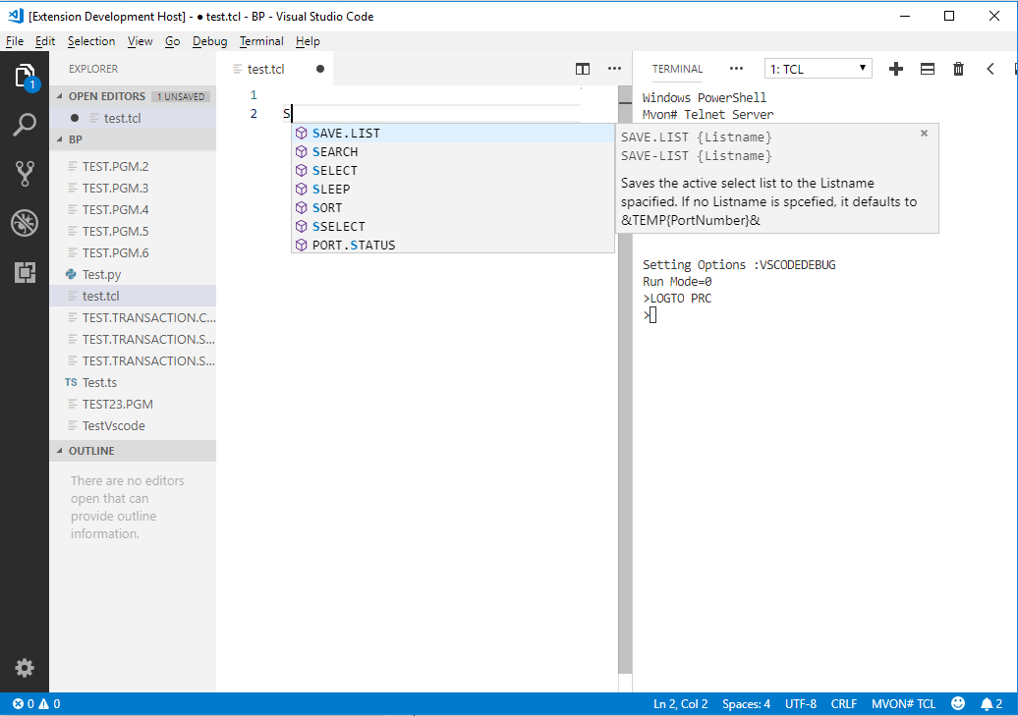
Task: Click unsaved dot on test.tcl tab
Action: [320, 69]
